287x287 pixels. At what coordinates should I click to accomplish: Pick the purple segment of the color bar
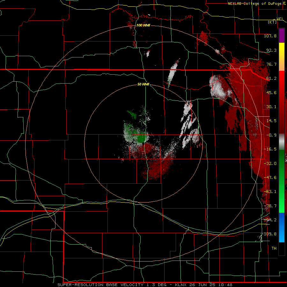282,35
